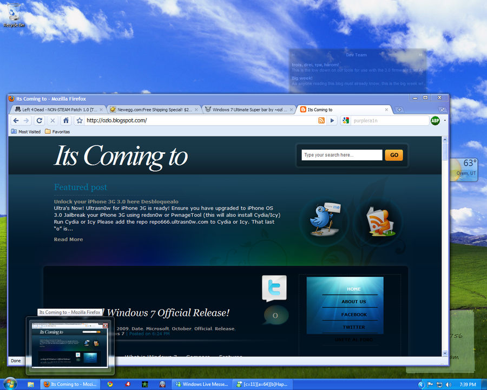Switch to the Newegg.com Free Shipping tab
The image size is (487, 390).
pos(154,109)
